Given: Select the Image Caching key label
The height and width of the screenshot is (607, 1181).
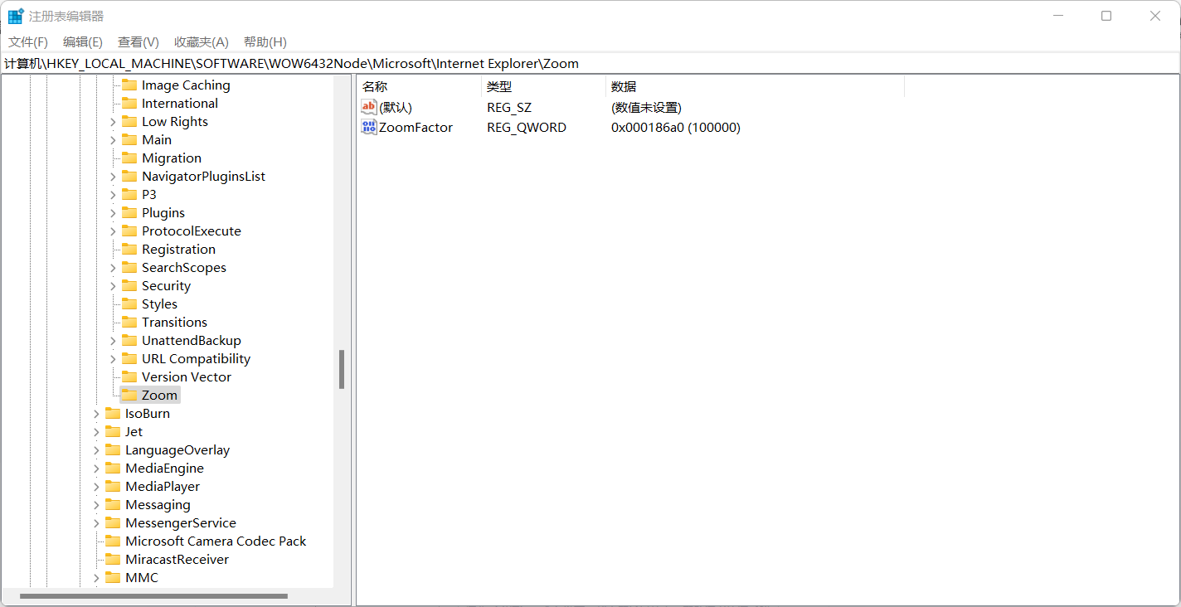Looking at the screenshot, I should click(x=186, y=85).
